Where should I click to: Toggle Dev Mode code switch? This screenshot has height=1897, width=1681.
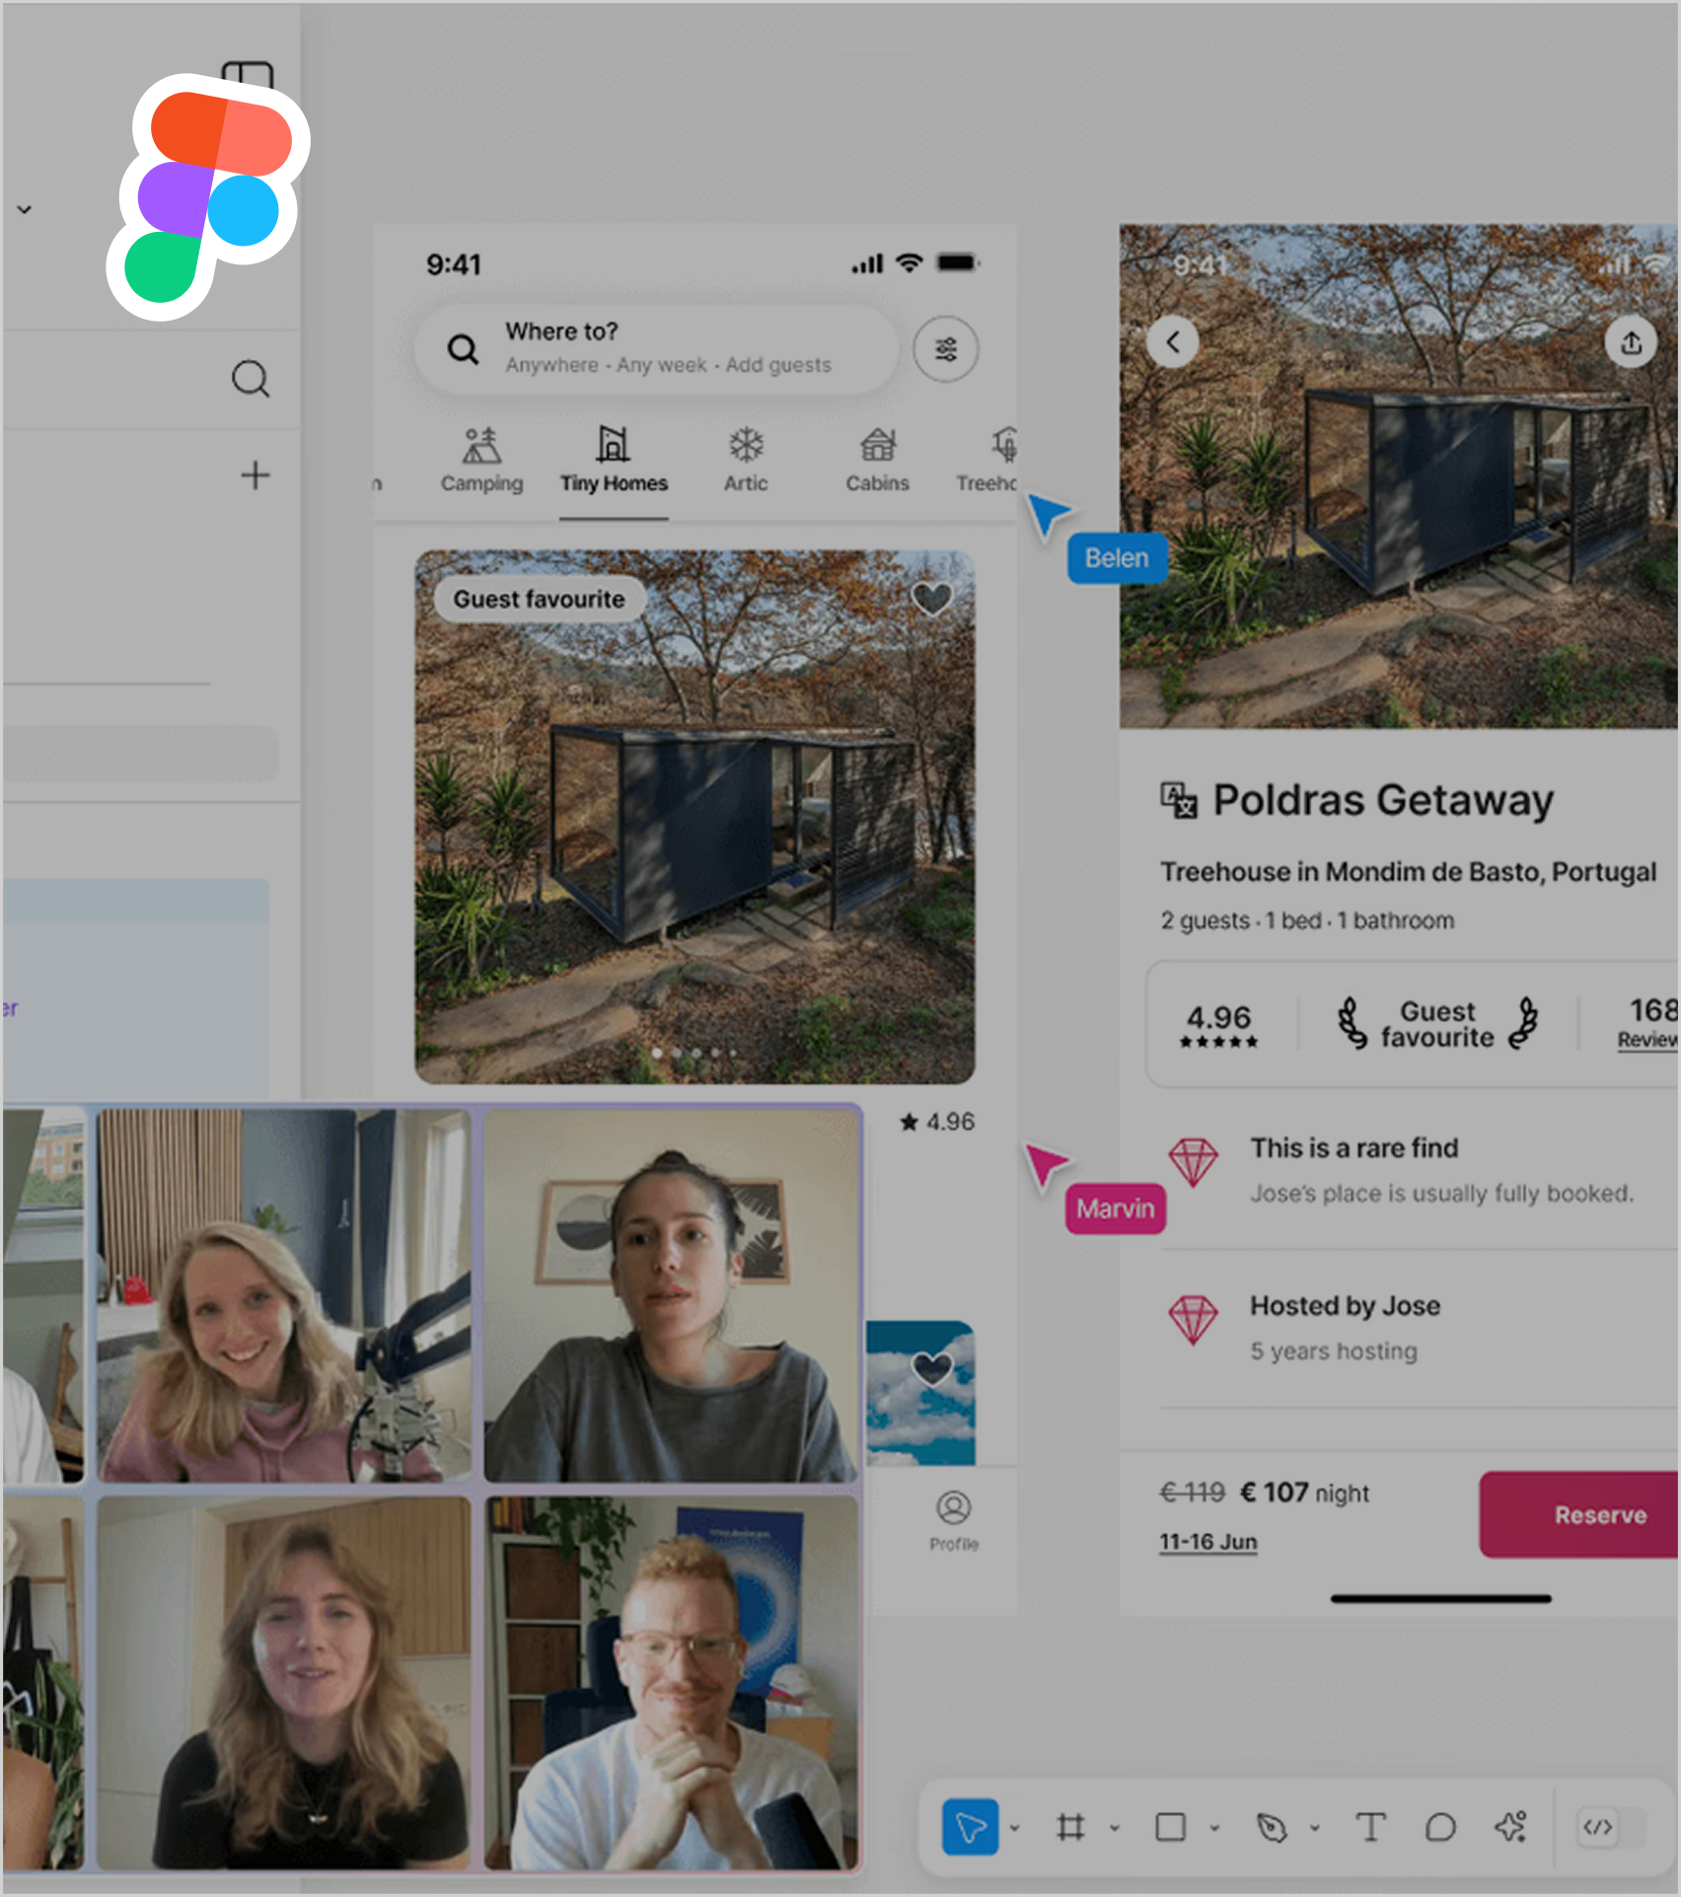tap(1611, 1827)
